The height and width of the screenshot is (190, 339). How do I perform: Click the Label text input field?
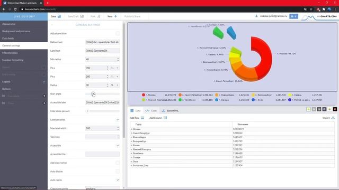pos(102,51)
